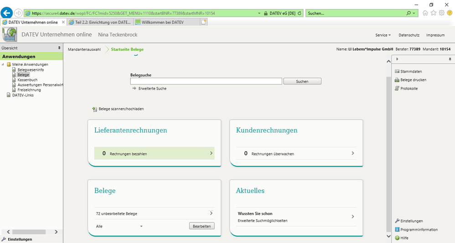
Task: Click the browser forward arrow
Action: point(18,13)
